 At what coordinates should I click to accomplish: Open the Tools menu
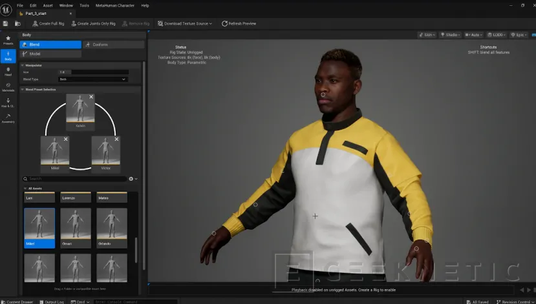(84, 5)
